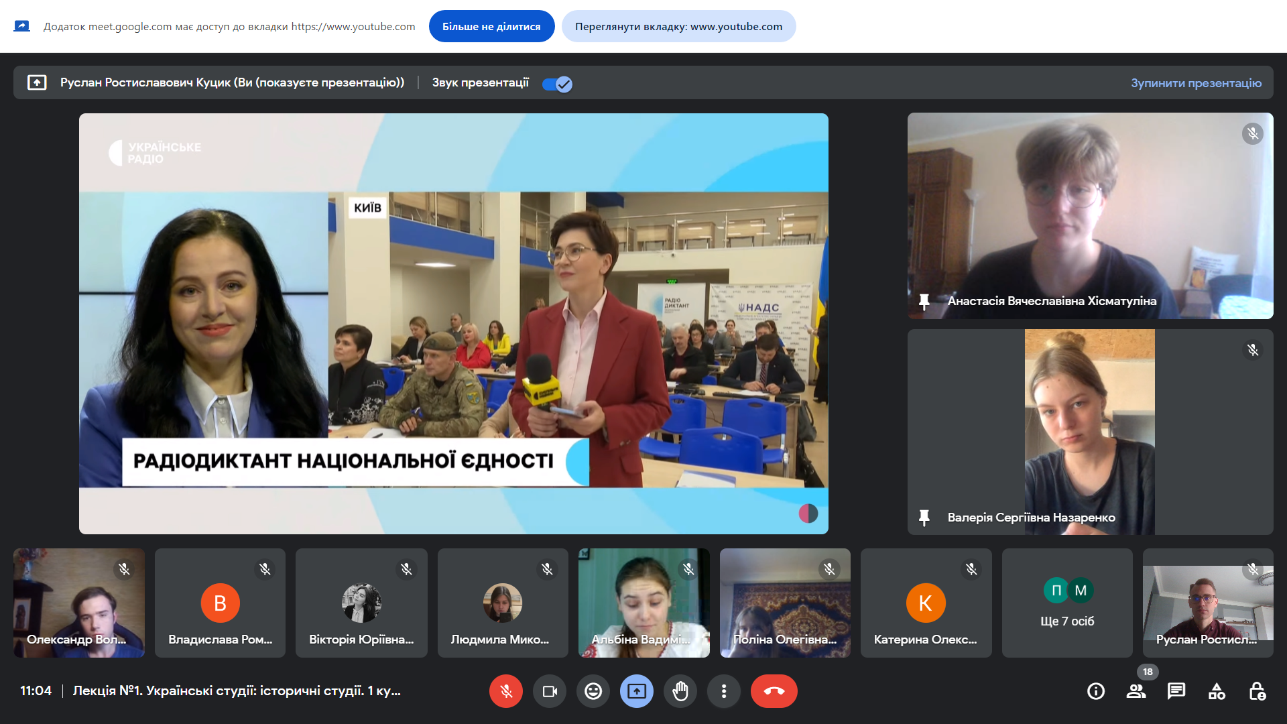Screen dimensions: 1287x724
Task: Select the Альбіна Вадимівна video thumbnail
Action: 643,603
